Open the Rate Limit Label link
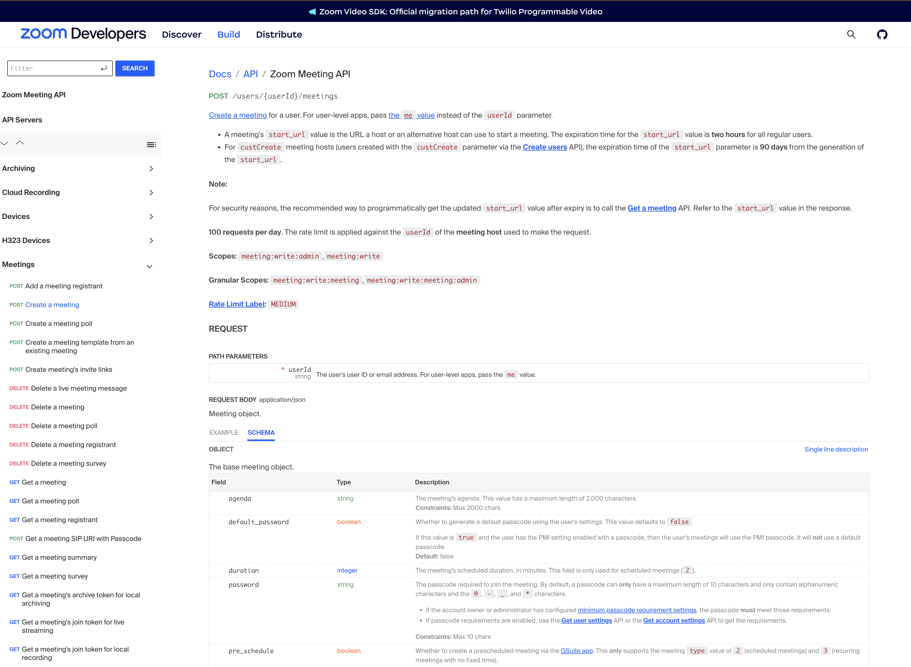Screen dimensions: 911x667 click(237, 304)
